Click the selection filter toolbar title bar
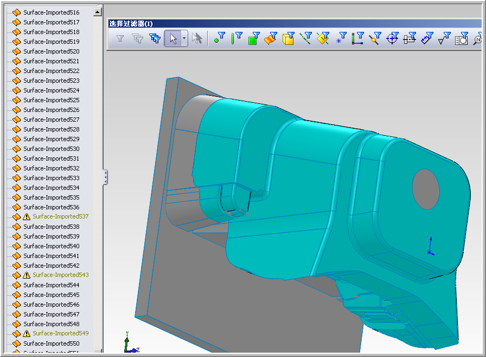486x357 pixels. click(295, 23)
